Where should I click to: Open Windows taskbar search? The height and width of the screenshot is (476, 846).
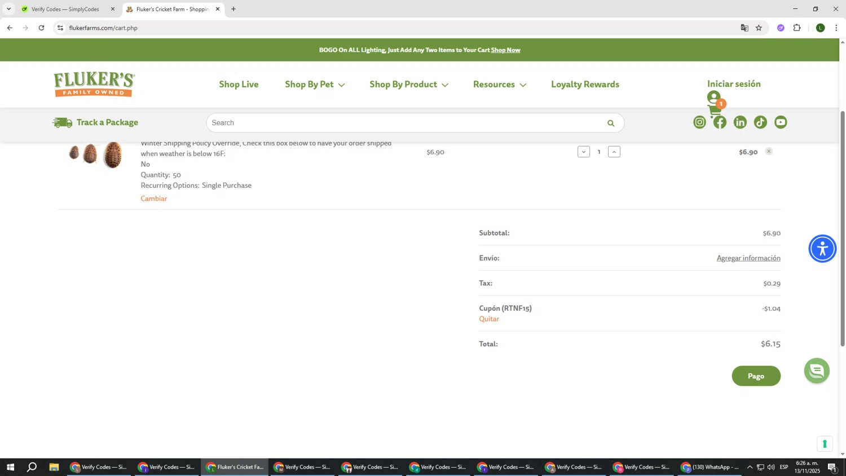point(32,467)
